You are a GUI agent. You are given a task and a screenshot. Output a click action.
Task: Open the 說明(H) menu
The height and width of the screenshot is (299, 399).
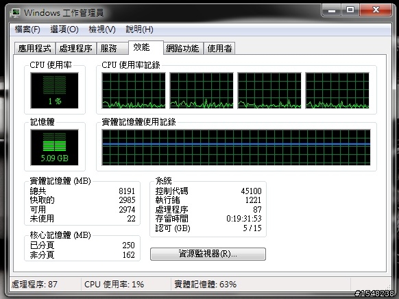(x=139, y=29)
